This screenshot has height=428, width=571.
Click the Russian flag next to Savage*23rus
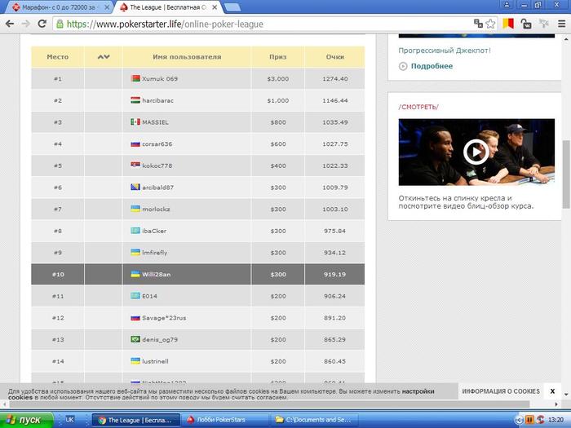coord(135,318)
